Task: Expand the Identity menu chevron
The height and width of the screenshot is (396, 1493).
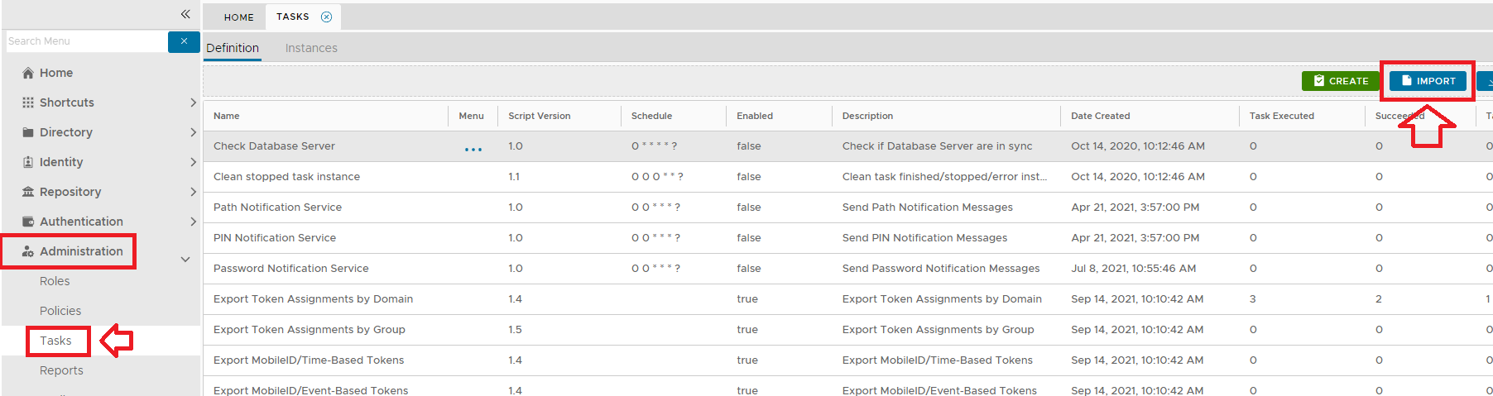Action: click(193, 162)
